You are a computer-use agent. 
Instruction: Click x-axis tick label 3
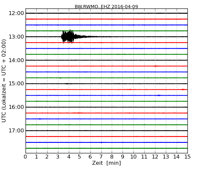click(58, 157)
